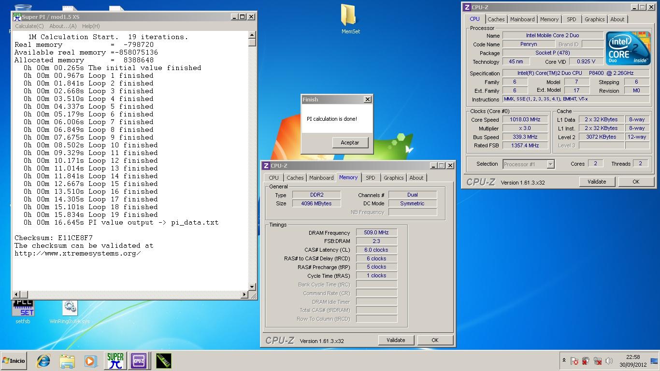Open the Inicio start menu
The image size is (660, 371).
point(14,361)
